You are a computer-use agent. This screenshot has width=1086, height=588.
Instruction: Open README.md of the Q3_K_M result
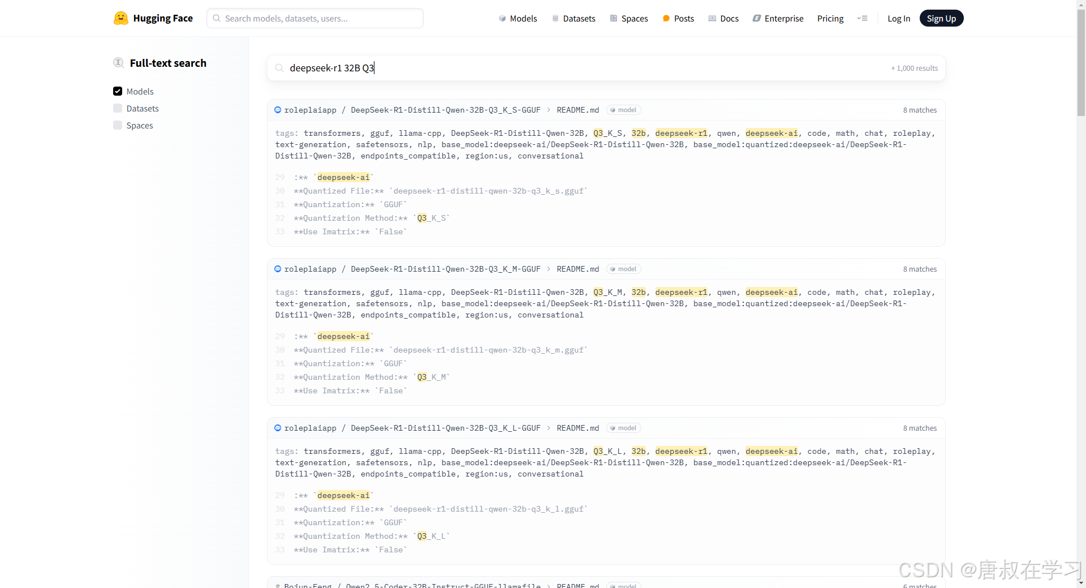(578, 269)
